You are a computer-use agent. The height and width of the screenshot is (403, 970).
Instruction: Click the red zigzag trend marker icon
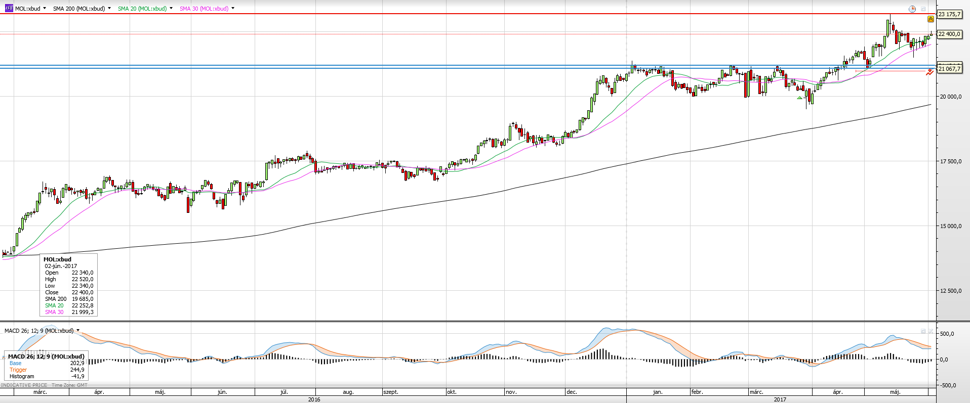click(x=930, y=72)
